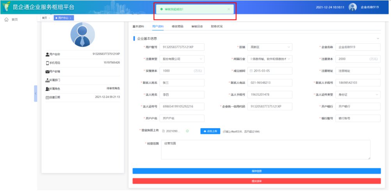
Task: Click calendar icon in 成立时间 field
Action: (x=251, y=71)
